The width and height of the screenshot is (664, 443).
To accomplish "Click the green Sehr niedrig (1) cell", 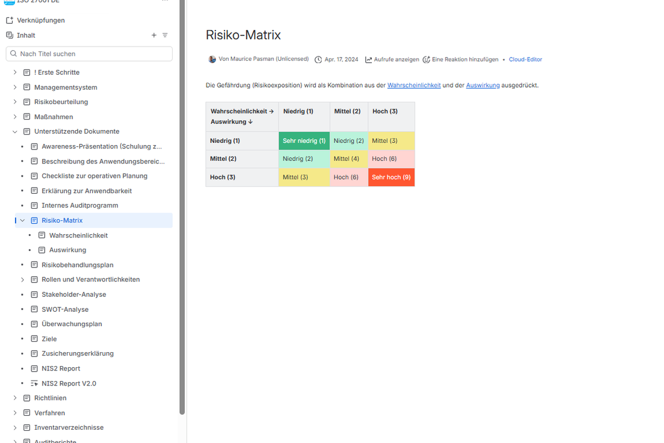I will [304, 141].
